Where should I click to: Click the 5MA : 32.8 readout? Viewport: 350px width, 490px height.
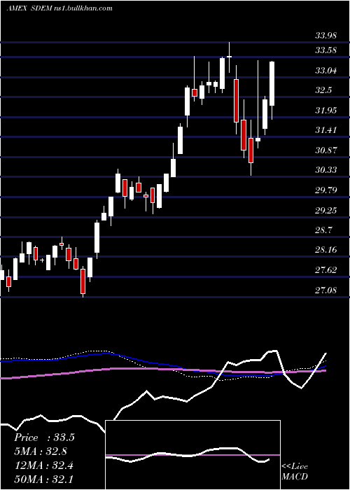(41, 451)
